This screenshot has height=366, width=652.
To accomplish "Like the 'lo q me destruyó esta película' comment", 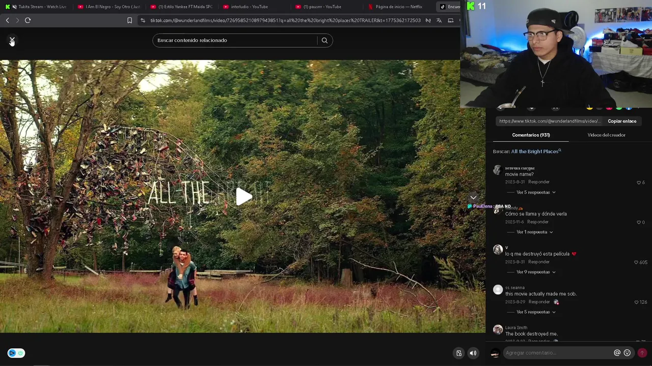I will click(x=636, y=262).
